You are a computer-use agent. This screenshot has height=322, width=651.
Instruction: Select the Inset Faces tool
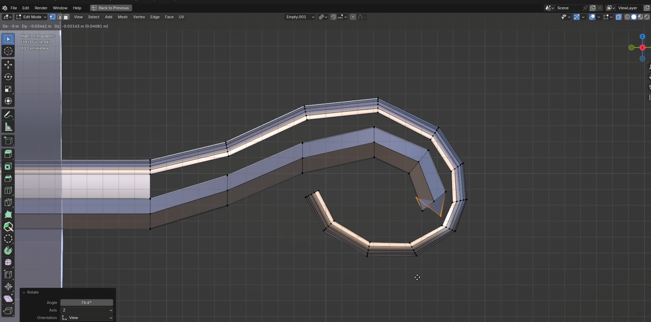(x=8, y=166)
